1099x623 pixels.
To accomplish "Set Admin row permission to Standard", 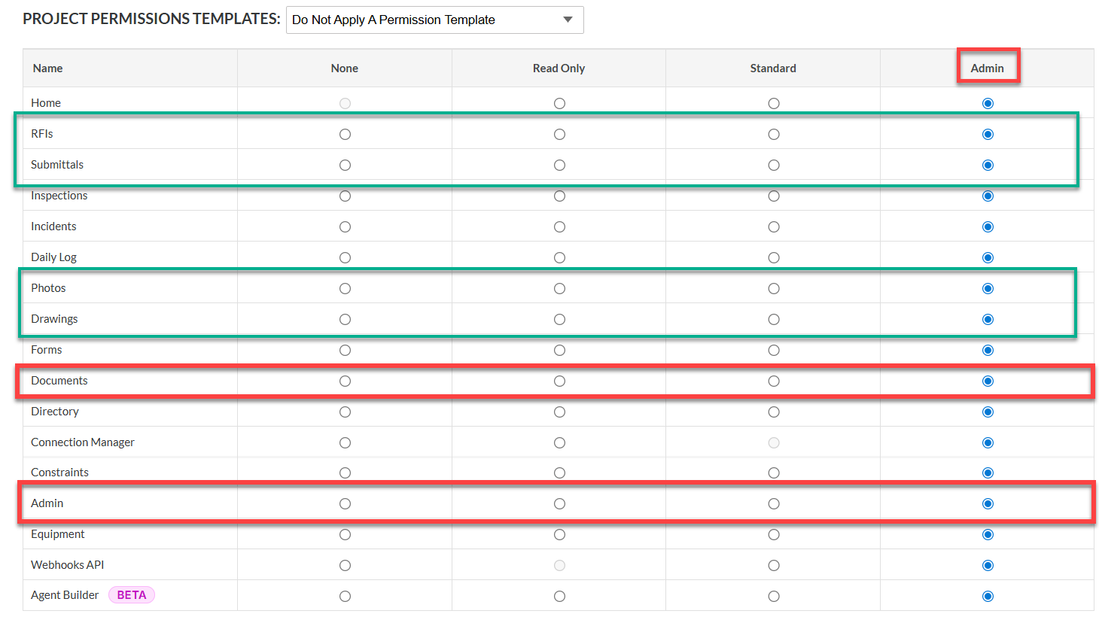I will [774, 504].
